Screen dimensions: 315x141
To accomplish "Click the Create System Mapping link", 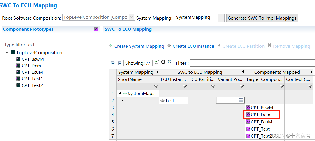I will pyautogui.click(x=139, y=46).
